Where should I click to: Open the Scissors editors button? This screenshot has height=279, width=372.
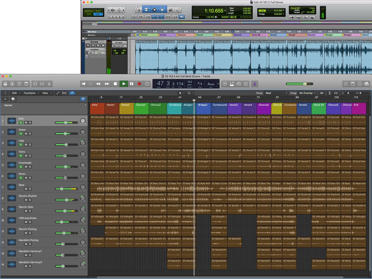coord(49,84)
